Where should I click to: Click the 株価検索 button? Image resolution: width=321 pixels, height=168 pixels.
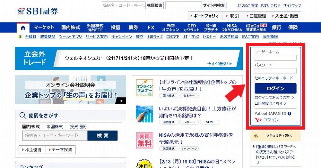(x=155, y=5)
